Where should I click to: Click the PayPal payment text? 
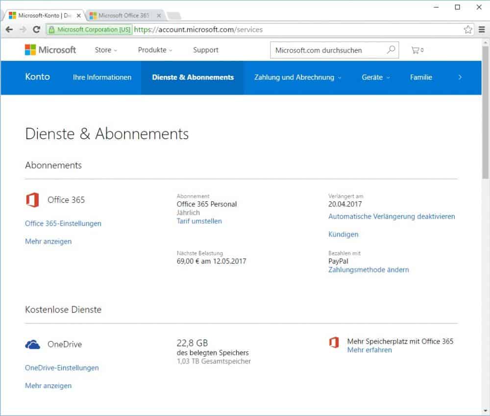tap(338, 261)
